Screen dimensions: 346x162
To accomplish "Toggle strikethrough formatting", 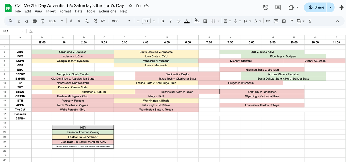I will point(178,21).
